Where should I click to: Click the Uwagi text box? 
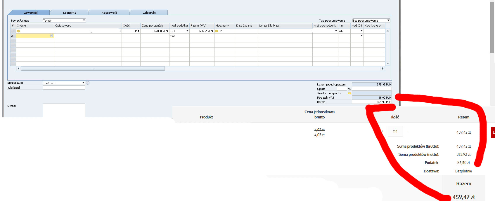pos(64,110)
